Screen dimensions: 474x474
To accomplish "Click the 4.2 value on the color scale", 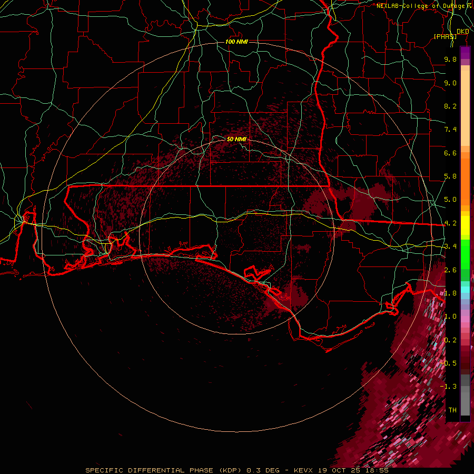I will (x=450, y=223).
